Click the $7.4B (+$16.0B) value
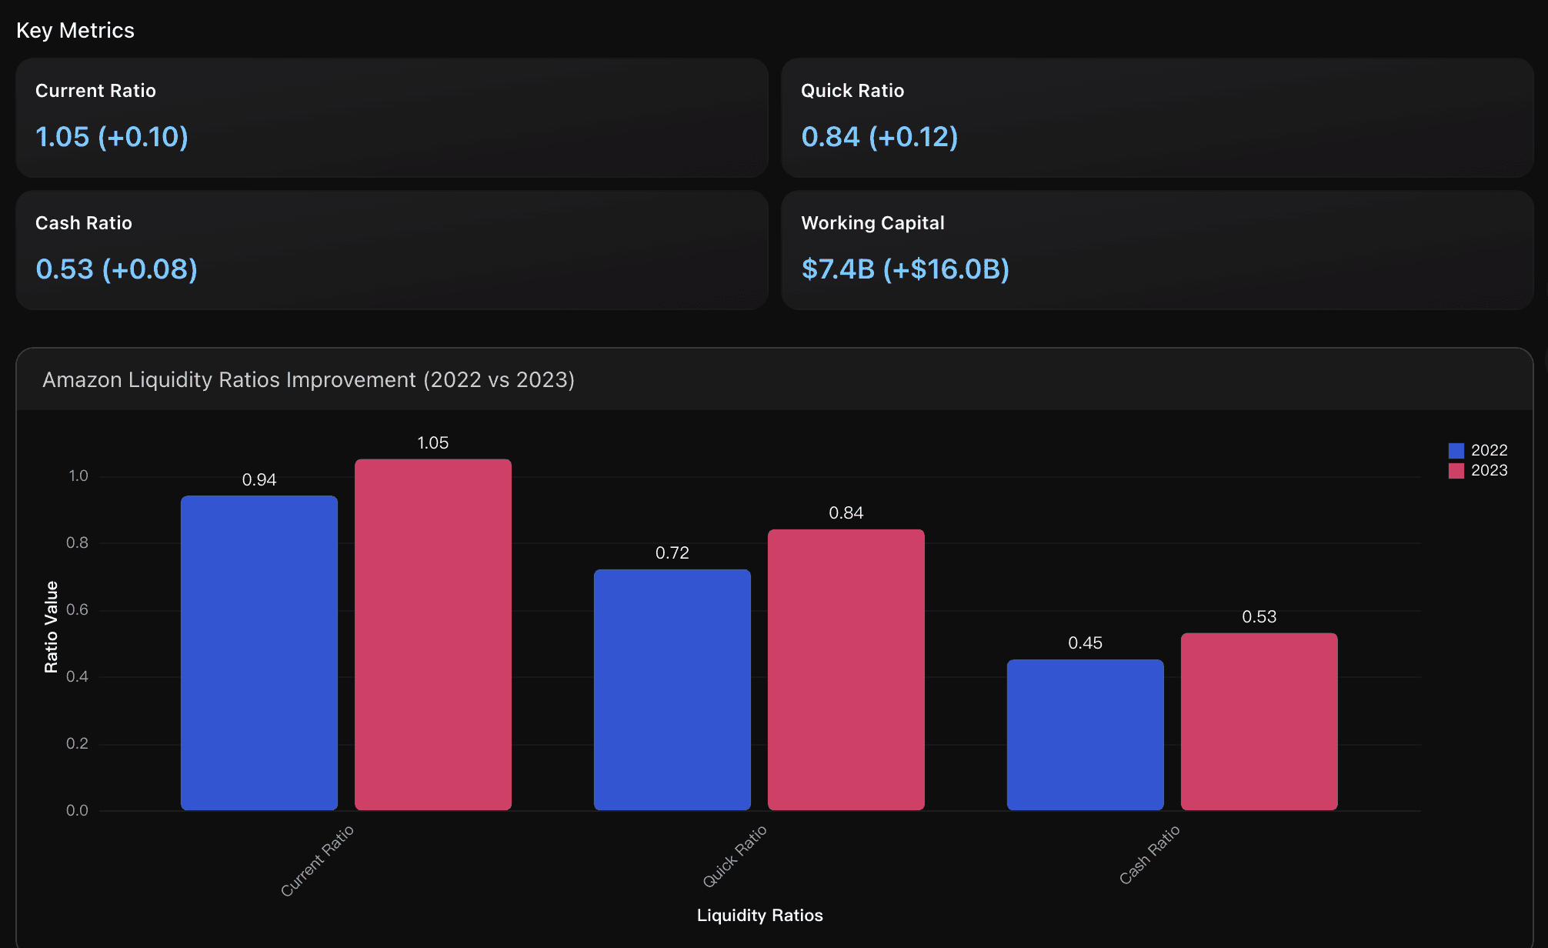Screen dimensions: 1548x948 [x=905, y=269]
